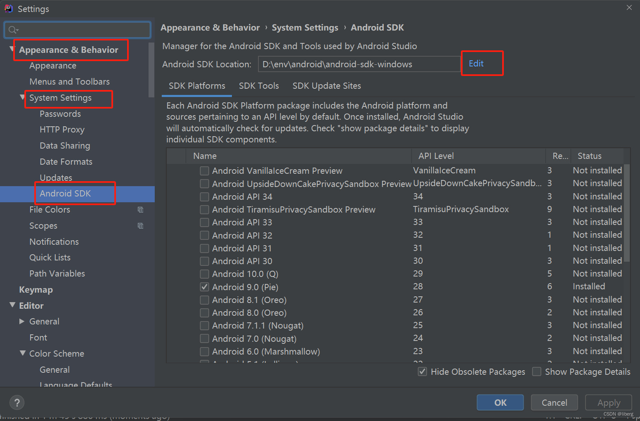Open the SDK Tools tab

pos(259,86)
